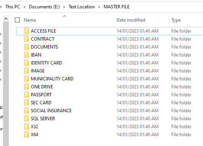Select the IDENTITY CARD folder name
Viewport: 203px width, 146px height.
46,63
